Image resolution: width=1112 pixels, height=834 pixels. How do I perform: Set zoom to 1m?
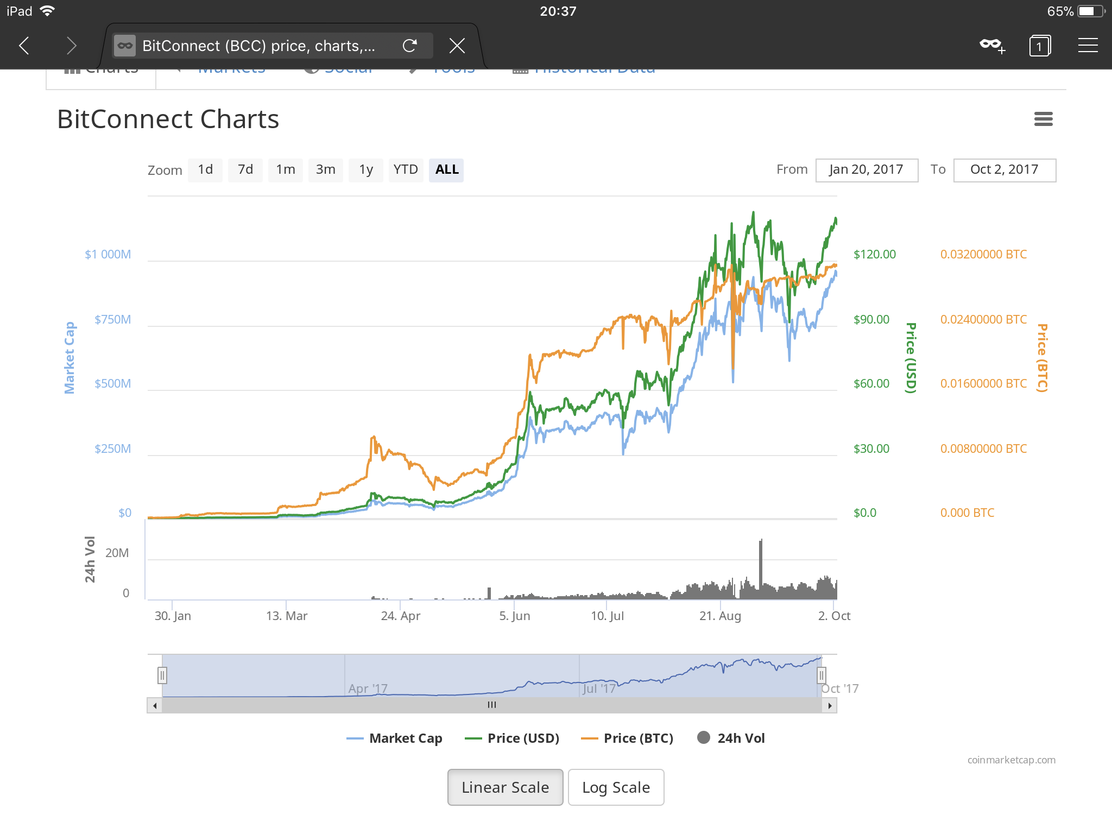286,170
